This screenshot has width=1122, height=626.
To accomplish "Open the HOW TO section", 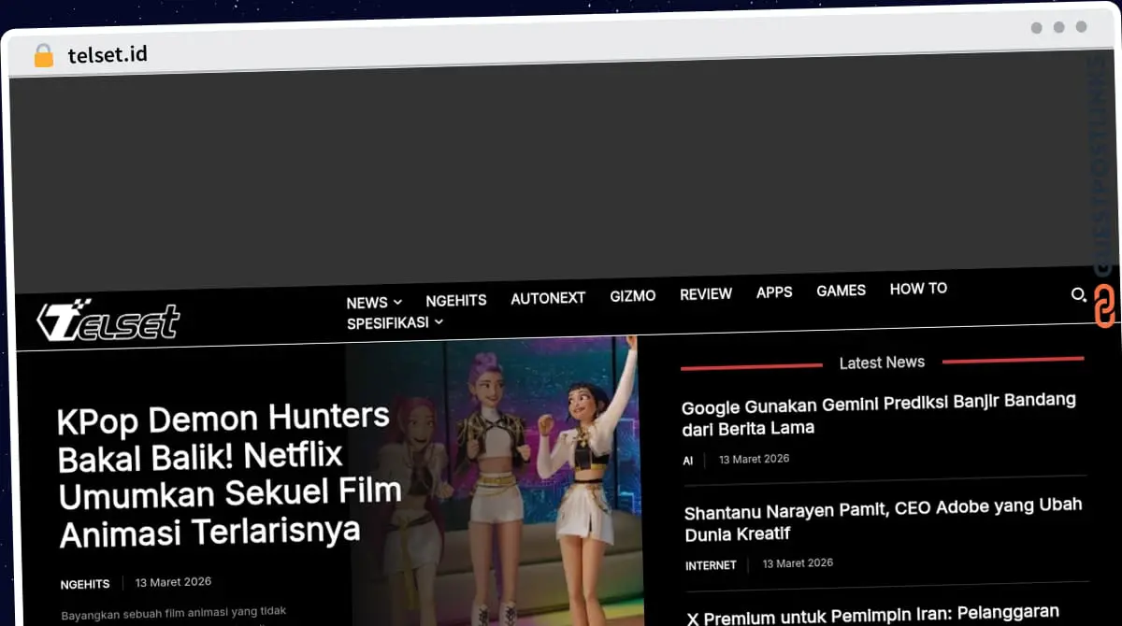I will coord(918,289).
